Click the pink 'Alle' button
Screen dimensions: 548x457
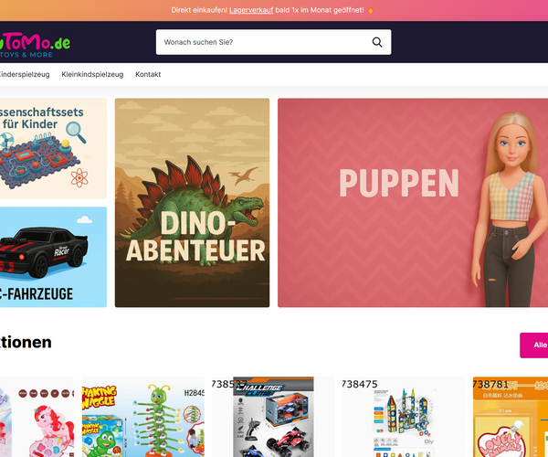(534, 345)
